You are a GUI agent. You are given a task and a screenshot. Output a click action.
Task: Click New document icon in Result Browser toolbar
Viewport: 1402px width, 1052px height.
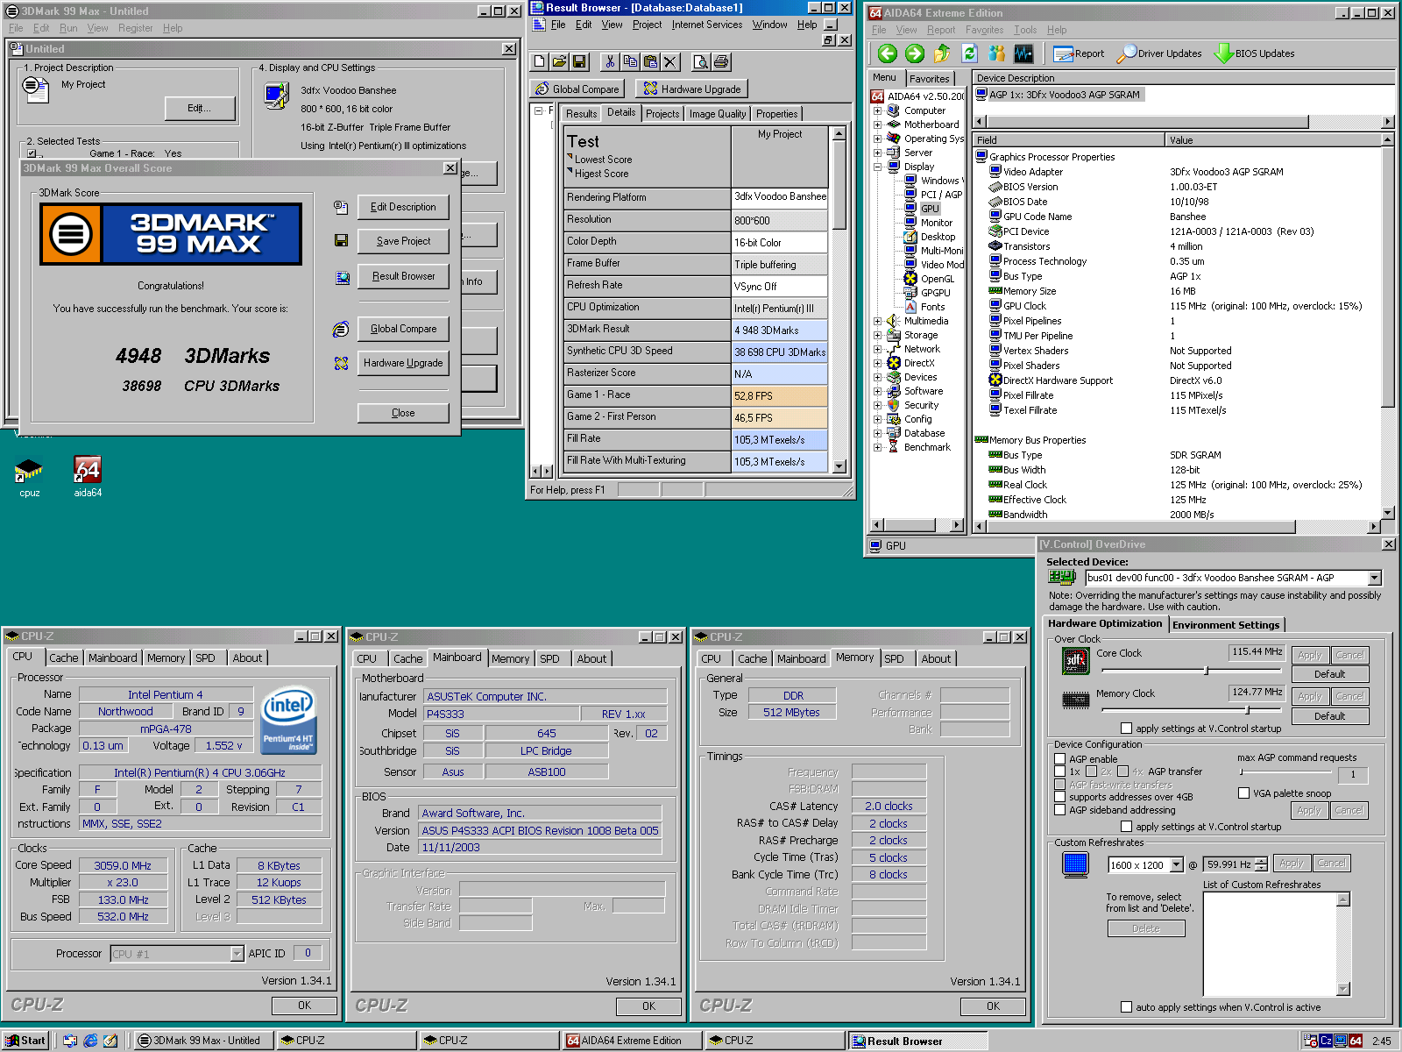[540, 61]
